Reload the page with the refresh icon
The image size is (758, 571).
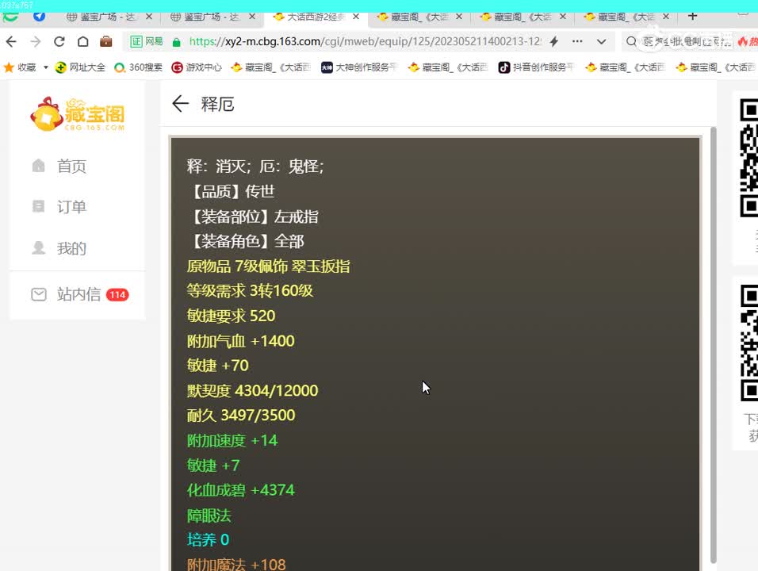59,41
